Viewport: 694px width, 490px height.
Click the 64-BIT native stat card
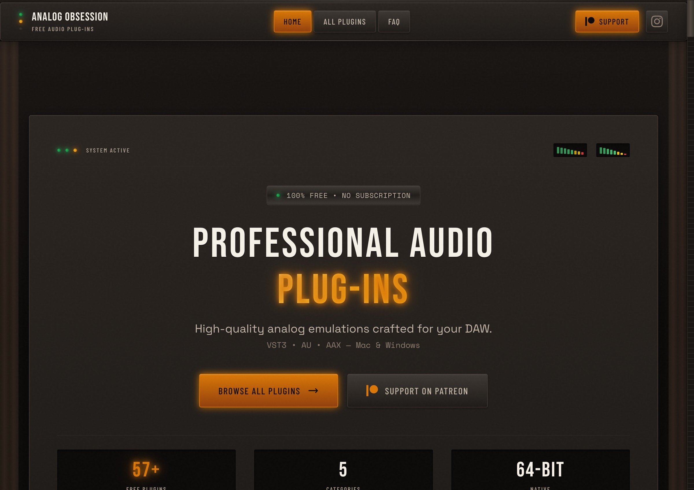[x=540, y=469]
